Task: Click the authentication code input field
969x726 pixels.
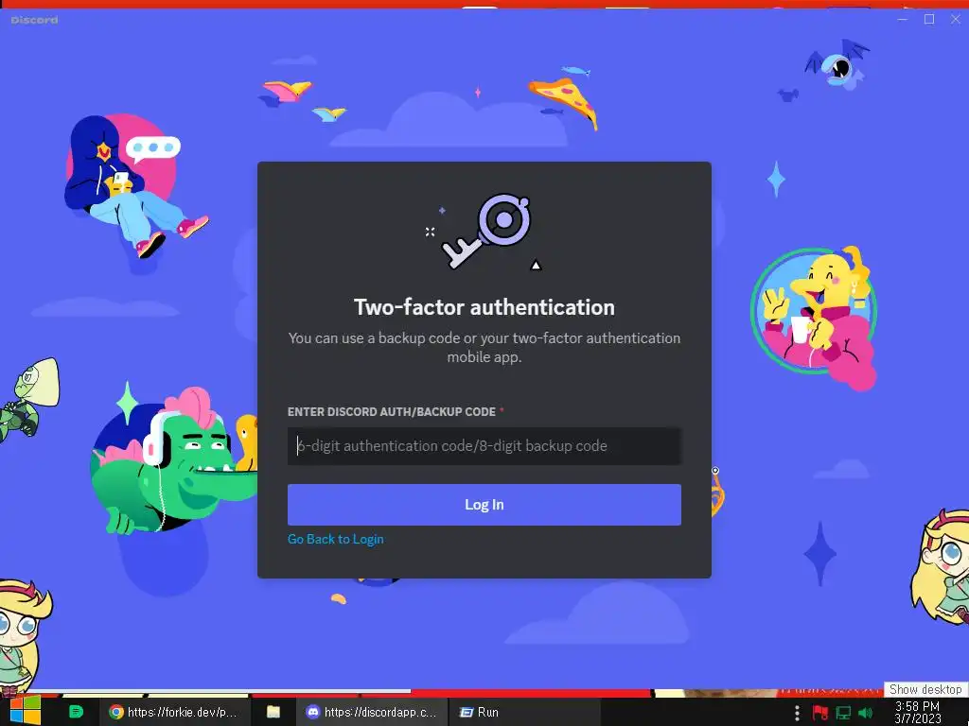Action: pyautogui.click(x=484, y=446)
